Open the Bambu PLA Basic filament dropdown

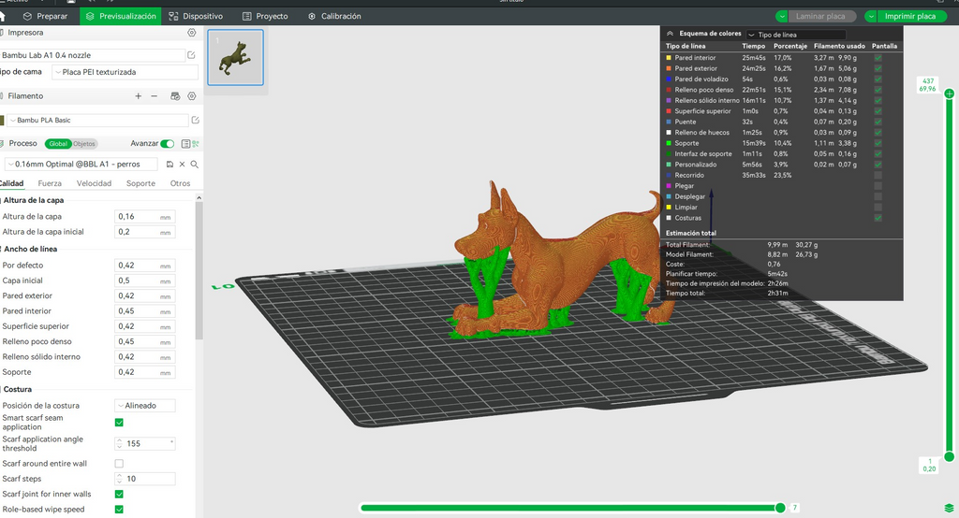(97, 121)
